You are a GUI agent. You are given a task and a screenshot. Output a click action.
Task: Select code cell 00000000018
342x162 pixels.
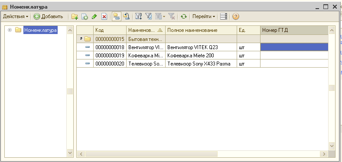tap(110, 47)
